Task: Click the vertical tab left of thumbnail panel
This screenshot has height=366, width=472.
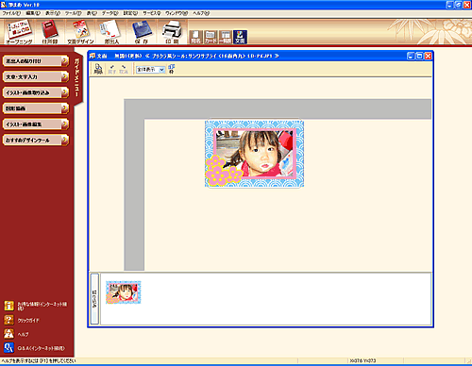Action: [94, 299]
